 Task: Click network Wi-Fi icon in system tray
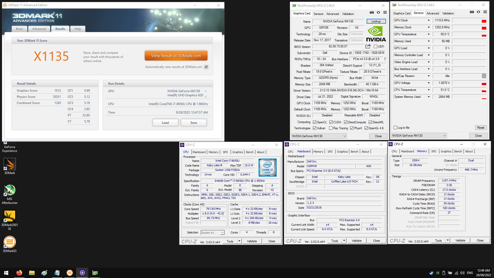pyautogui.click(x=456, y=273)
